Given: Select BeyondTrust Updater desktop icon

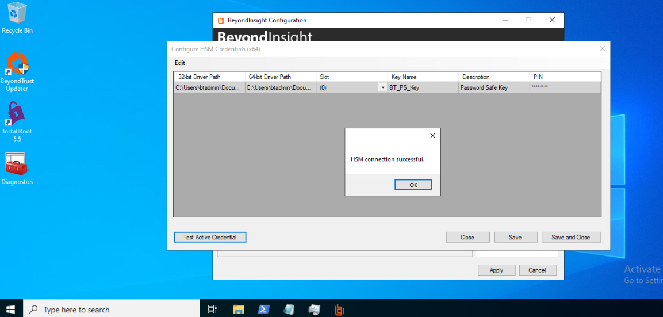Looking at the screenshot, I should pyautogui.click(x=17, y=71).
